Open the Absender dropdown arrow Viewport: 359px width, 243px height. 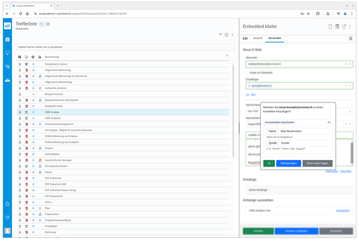[350, 64]
